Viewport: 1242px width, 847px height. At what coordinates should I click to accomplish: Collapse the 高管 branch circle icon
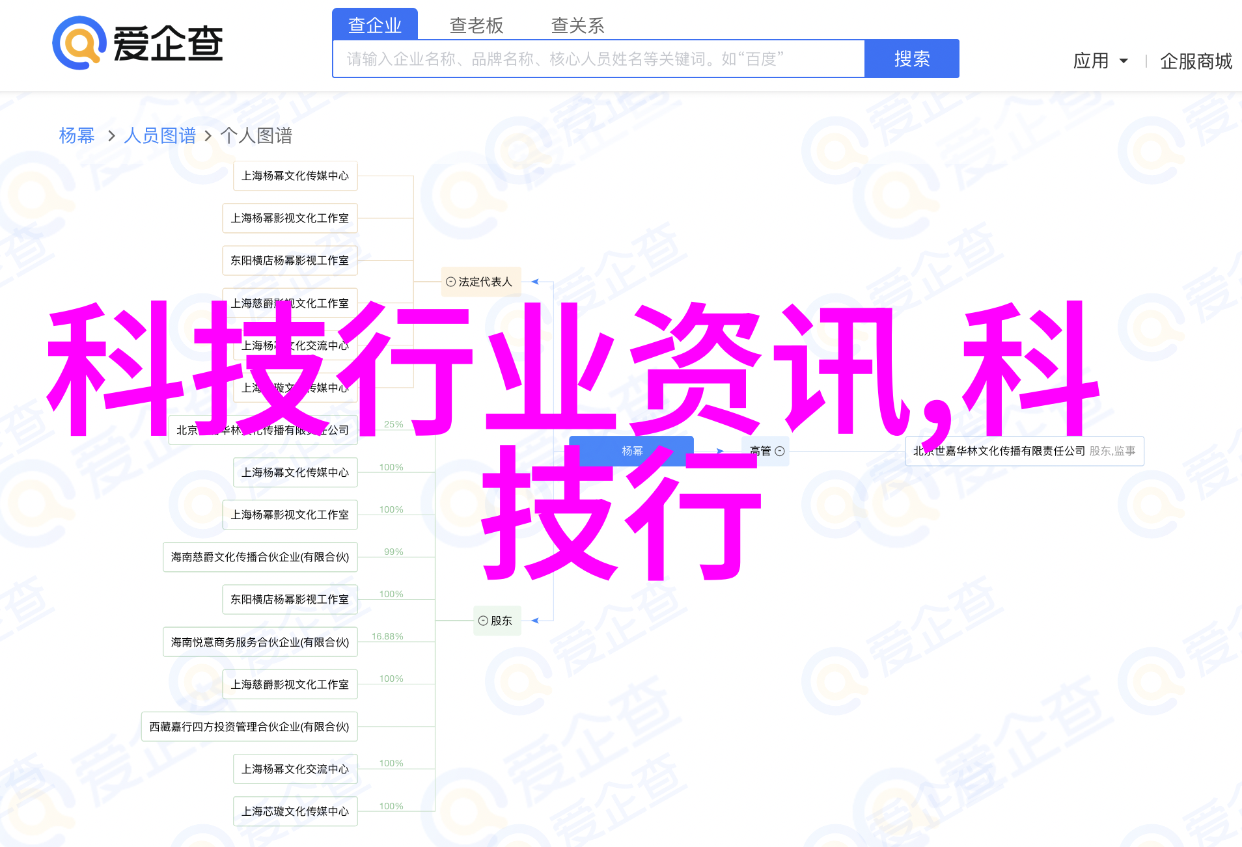pyautogui.click(x=780, y=451)
